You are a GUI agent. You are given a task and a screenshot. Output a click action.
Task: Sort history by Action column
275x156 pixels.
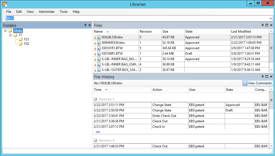(170, 90)
